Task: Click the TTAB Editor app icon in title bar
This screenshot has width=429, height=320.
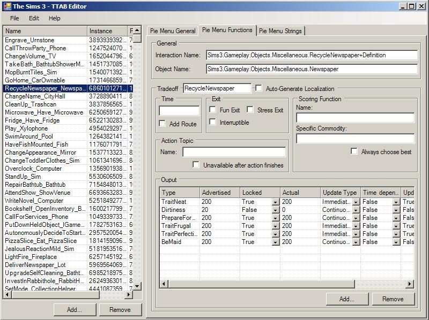Action: pos(7,6)
